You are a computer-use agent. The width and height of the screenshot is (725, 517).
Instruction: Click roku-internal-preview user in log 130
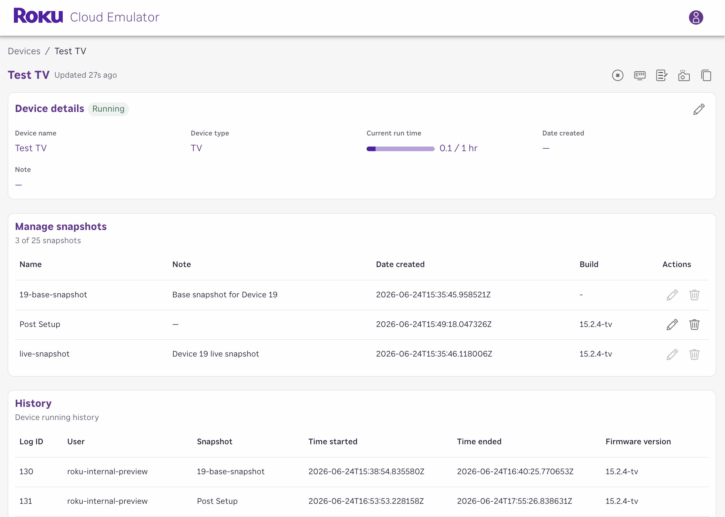point(107,471)
